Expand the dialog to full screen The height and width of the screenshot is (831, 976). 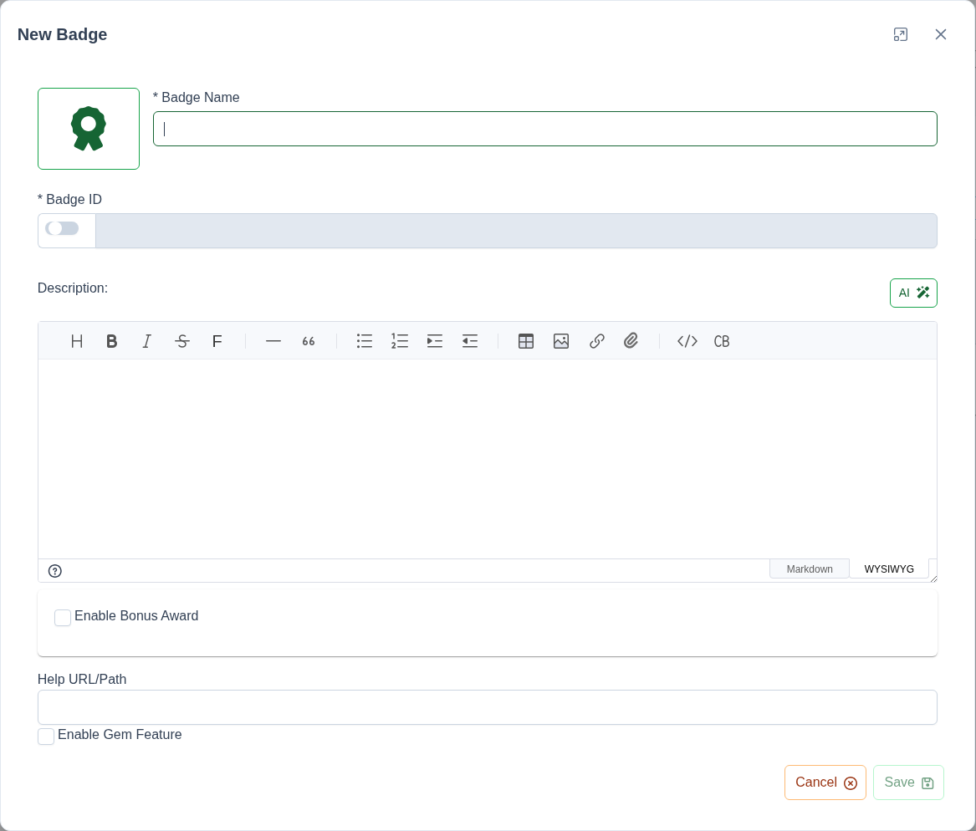(x=901, y=35)
